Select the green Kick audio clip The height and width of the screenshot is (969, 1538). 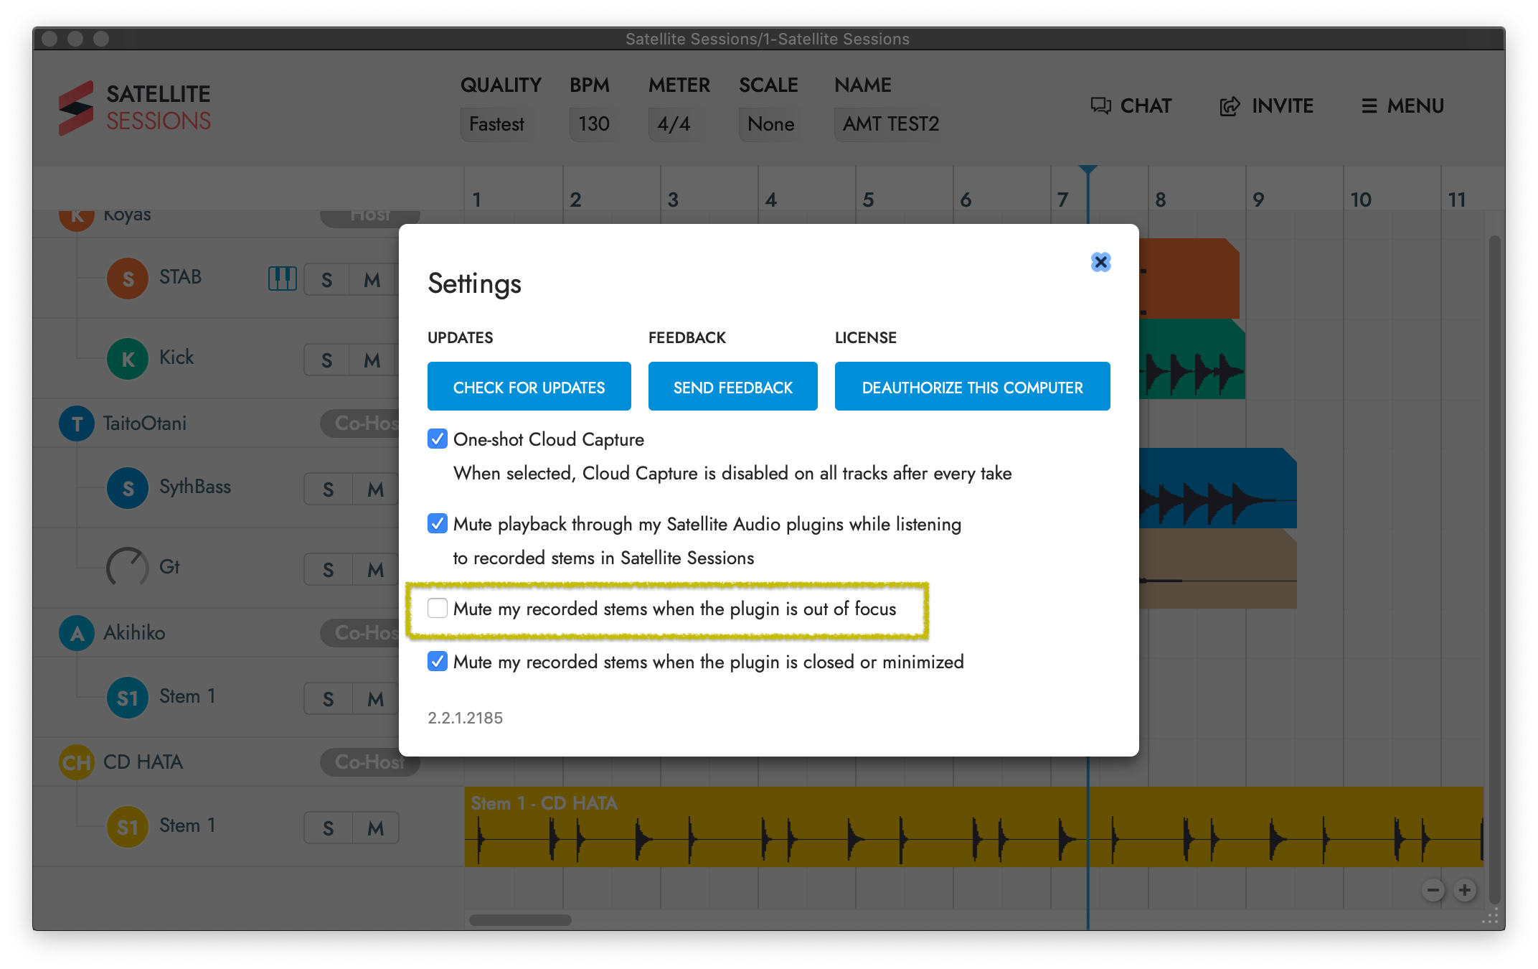(x=1192, y=359)
